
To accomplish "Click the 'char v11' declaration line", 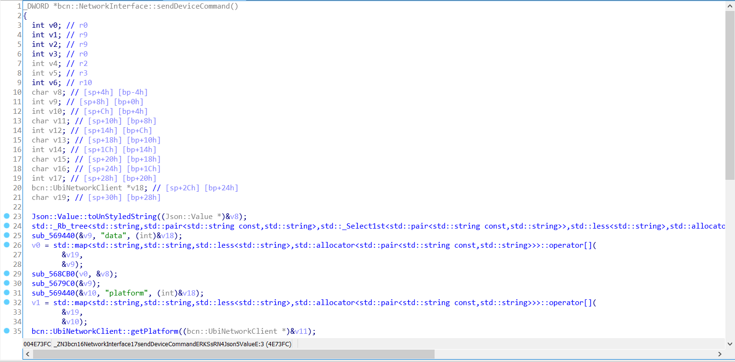I will tap(94, 121).
